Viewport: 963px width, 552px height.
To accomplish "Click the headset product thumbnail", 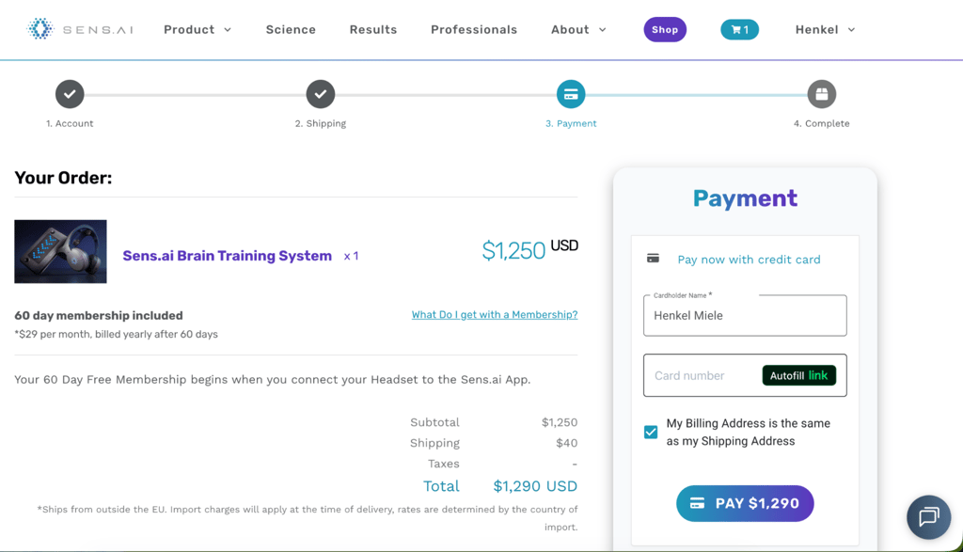I will click(60, 252).
